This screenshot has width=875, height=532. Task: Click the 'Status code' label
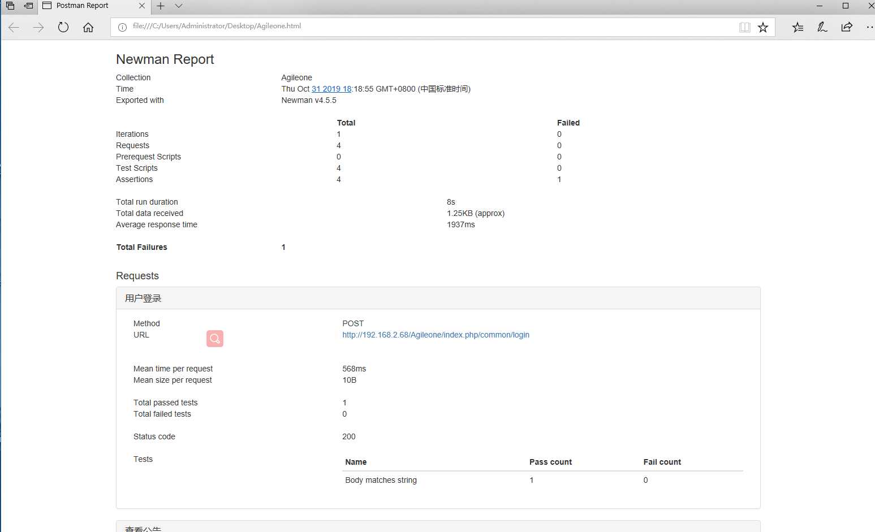(154, 436)
